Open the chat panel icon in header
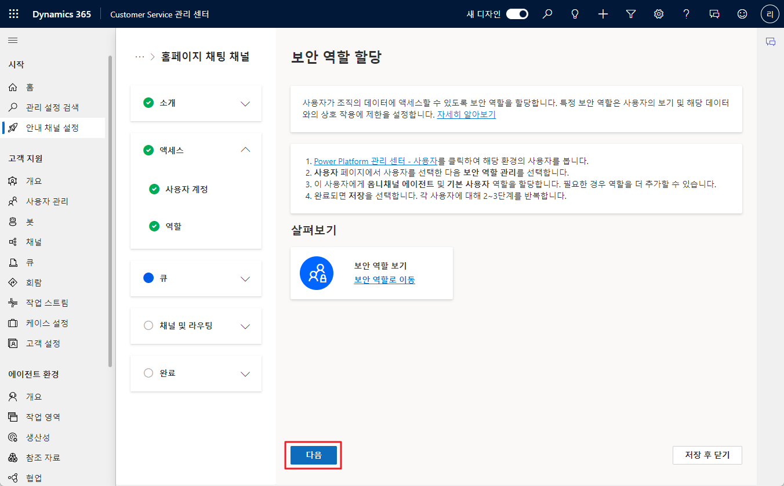The width and height of the screenshot is (784, 486). (x=714, y=14)
